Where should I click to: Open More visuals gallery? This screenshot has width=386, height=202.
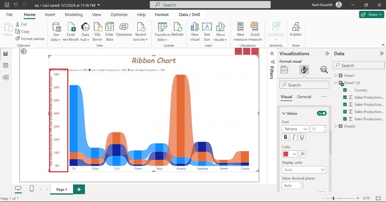[220, 32]
